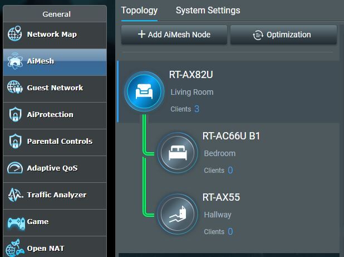Go to Guest Network page

coord(55,89)
